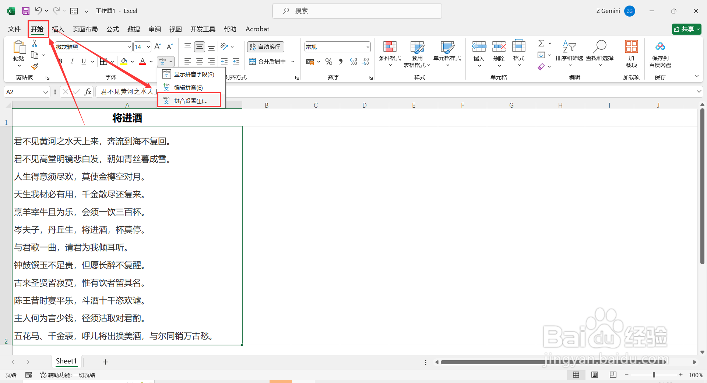This screenshot has width=707, height=383.
Task: Toggle underline formatting
Action: [84, 61]
